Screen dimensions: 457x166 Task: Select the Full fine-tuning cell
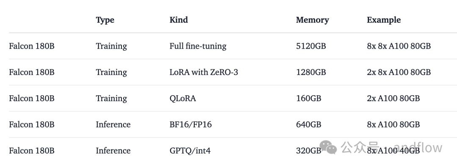(x=198, y=46)
